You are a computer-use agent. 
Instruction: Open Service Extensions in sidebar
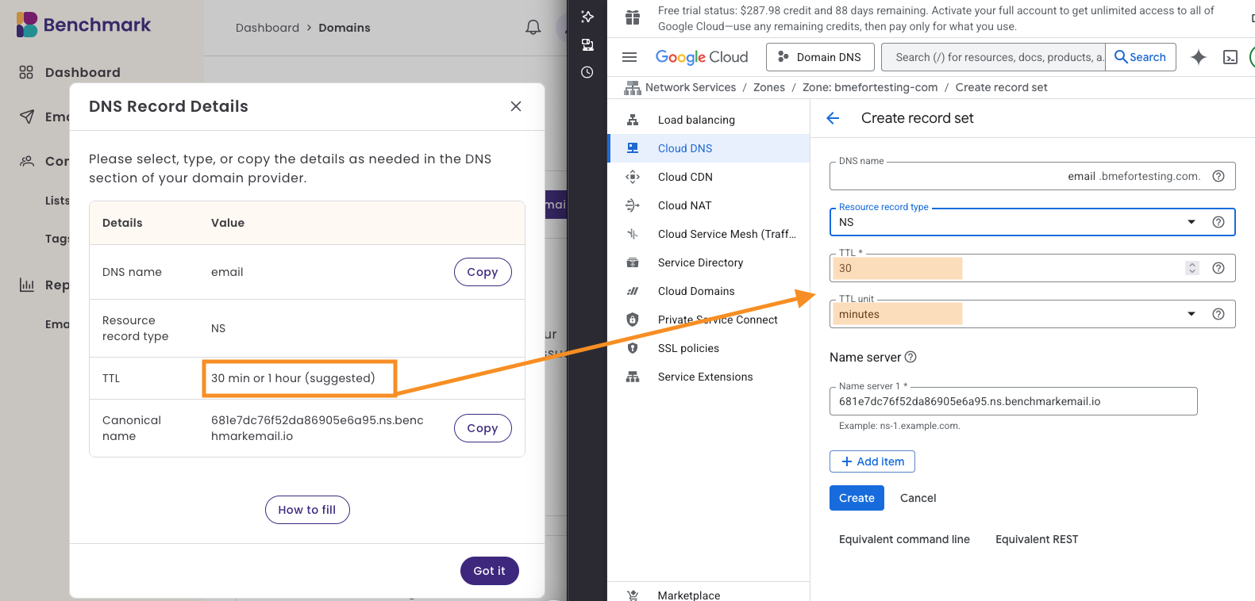(709, 377)
